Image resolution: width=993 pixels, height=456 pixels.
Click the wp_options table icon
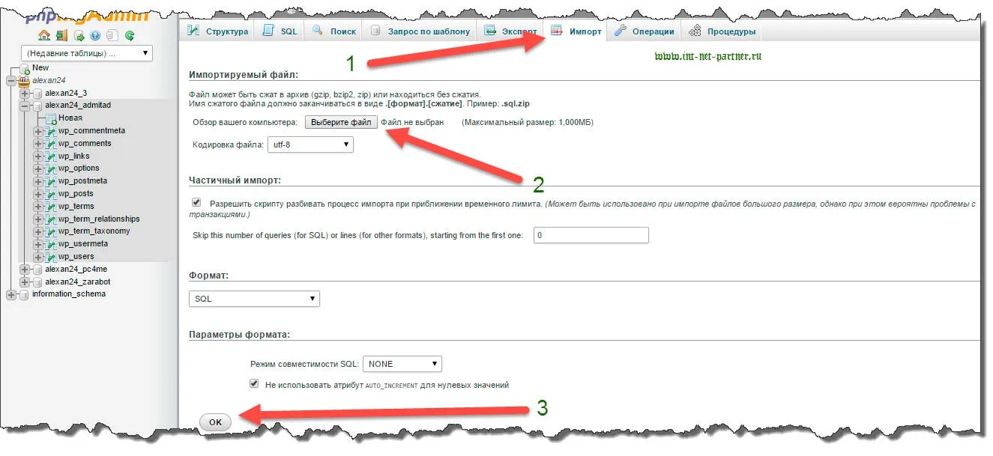(51, 168)
